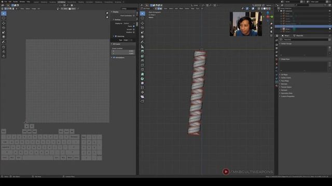
Task: Activate the UV Pinch sculpt tool
Action: click(4, 56)
